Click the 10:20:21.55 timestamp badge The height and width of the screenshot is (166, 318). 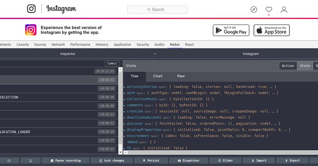(105, 71)
